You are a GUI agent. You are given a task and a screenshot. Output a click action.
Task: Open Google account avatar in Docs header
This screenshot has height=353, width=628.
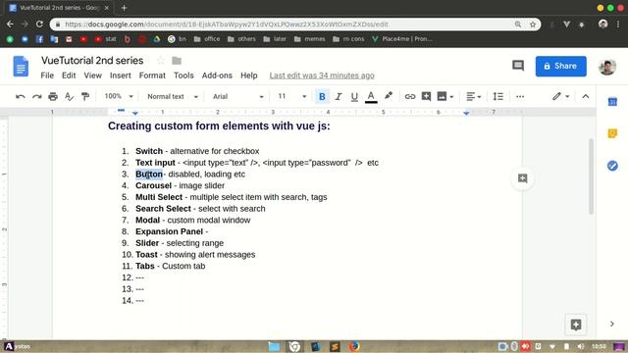[x=607, y=67]
